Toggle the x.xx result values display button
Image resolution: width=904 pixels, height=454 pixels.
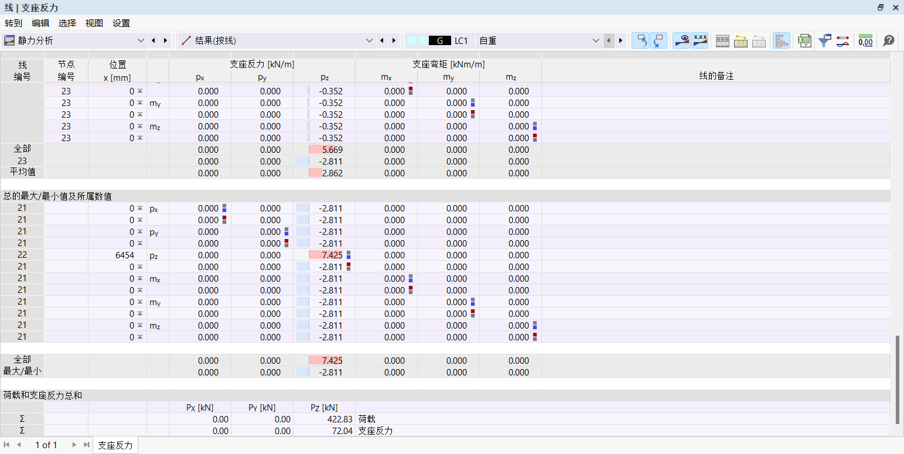700,40
